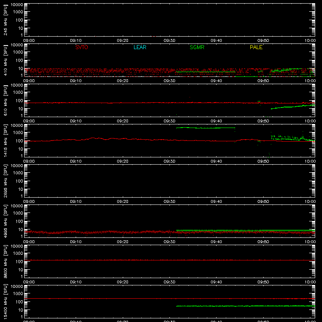Click the "410 MHz [SFU]" axis title
Viewport: 322px width, 322px height.
point(5,60)
